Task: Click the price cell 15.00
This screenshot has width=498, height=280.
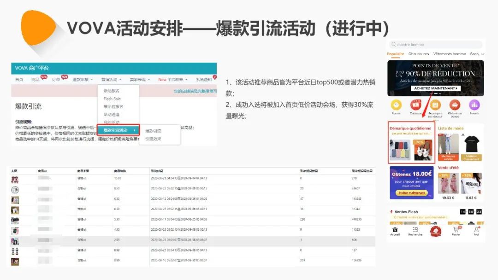Action: [x=118, y=178]
